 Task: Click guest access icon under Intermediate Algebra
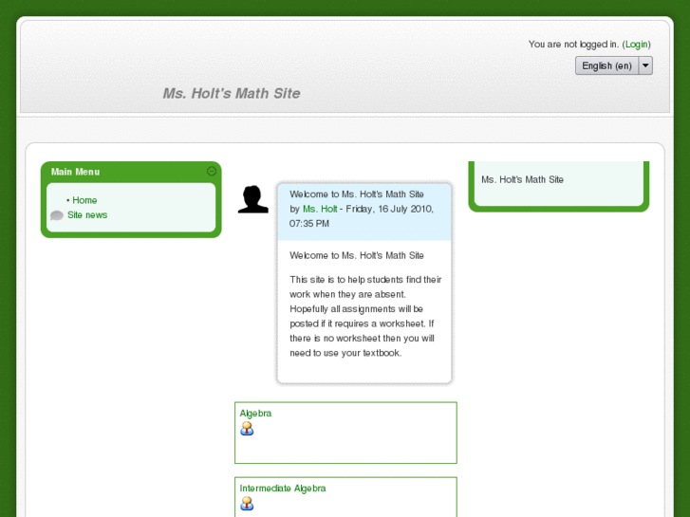click(247, 504)
